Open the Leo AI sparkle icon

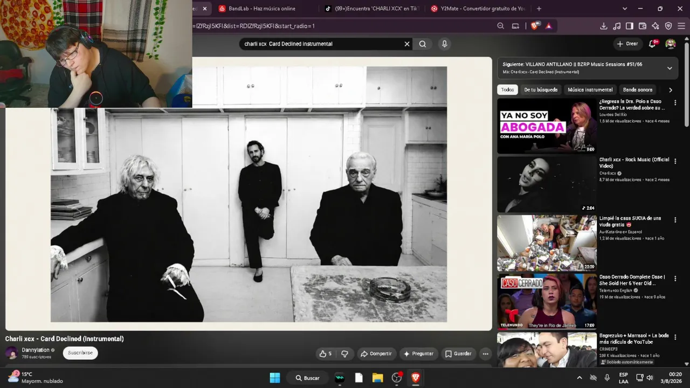coord(655,26)
